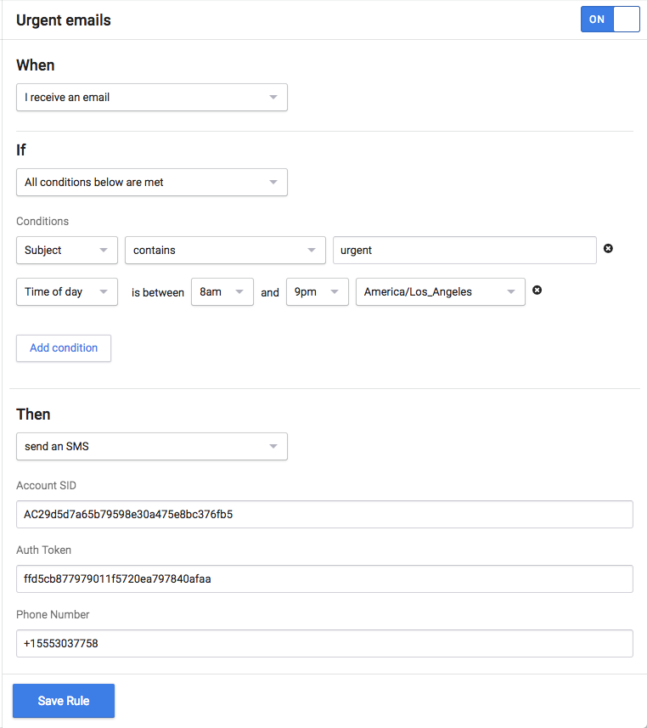Open the 'All conditions below are met' dropdown
Viewport: 647px width, 728px height.
point(152,183)
